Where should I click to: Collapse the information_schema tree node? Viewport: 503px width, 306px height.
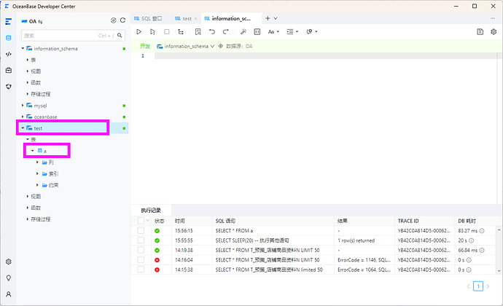click(x=23, y=48)
